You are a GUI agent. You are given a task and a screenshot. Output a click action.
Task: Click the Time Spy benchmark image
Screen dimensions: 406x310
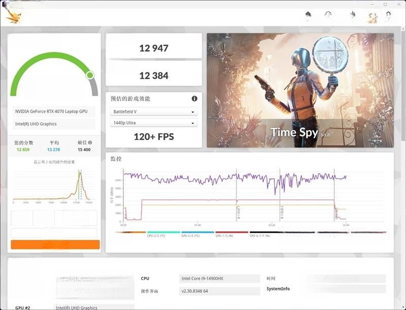(300, 90)
